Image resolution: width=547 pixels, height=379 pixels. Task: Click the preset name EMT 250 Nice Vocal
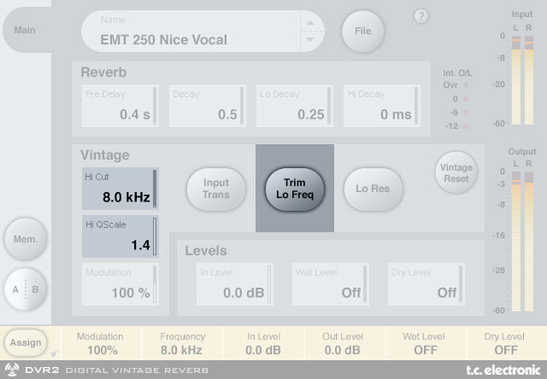tap(190, 38)
